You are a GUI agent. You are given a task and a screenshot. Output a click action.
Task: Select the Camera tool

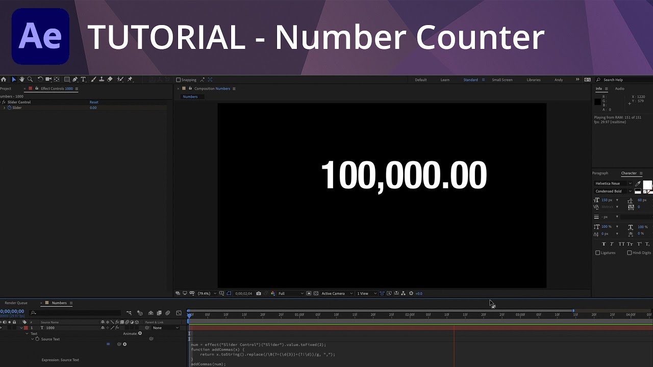coord(48,80)
